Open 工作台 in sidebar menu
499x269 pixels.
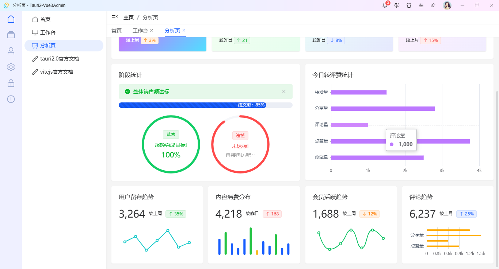click(64, 32)
